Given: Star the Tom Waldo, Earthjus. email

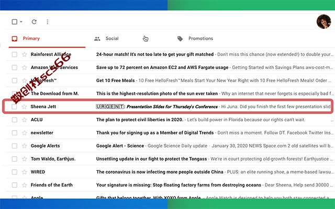Looking at the screenshot, I should pos(25,159).
